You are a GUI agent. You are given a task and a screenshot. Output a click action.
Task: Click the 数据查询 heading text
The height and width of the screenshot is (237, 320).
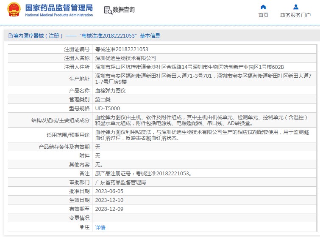point(123,10)
